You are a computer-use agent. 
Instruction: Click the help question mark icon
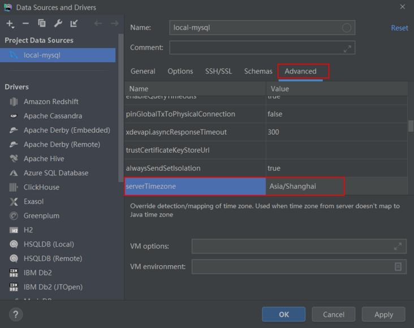point(16,314)
